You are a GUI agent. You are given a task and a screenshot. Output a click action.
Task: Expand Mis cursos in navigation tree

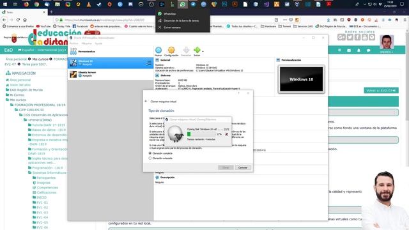[18, 100]
